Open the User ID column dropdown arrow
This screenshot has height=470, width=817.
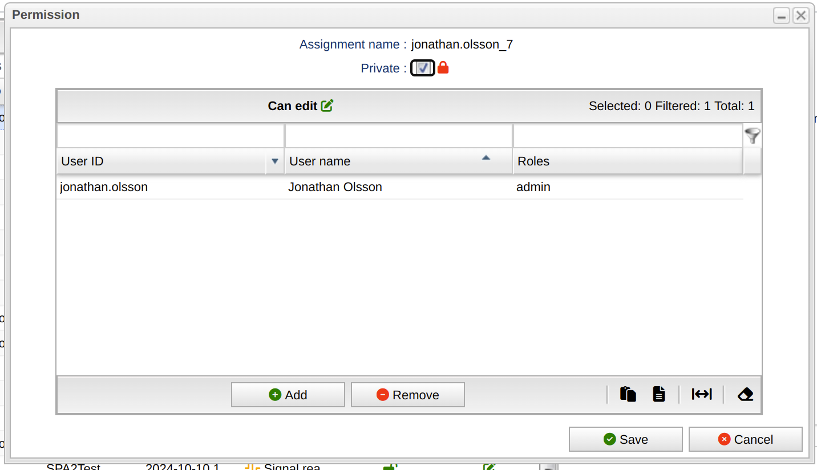tap(275, 161)
